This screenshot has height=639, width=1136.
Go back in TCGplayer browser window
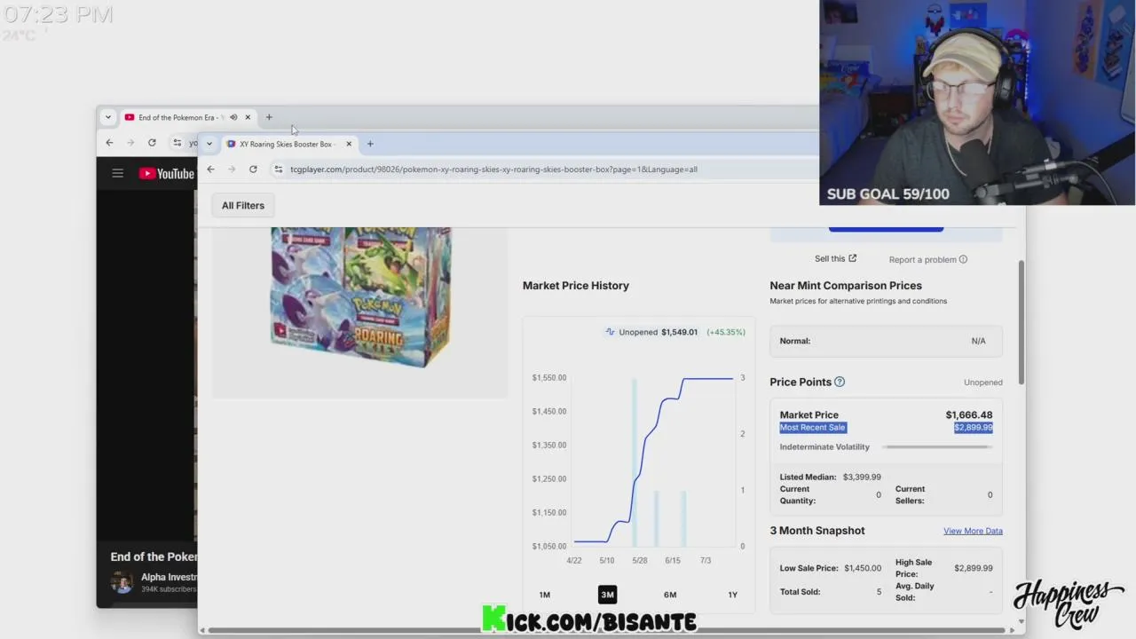[210, 170]
